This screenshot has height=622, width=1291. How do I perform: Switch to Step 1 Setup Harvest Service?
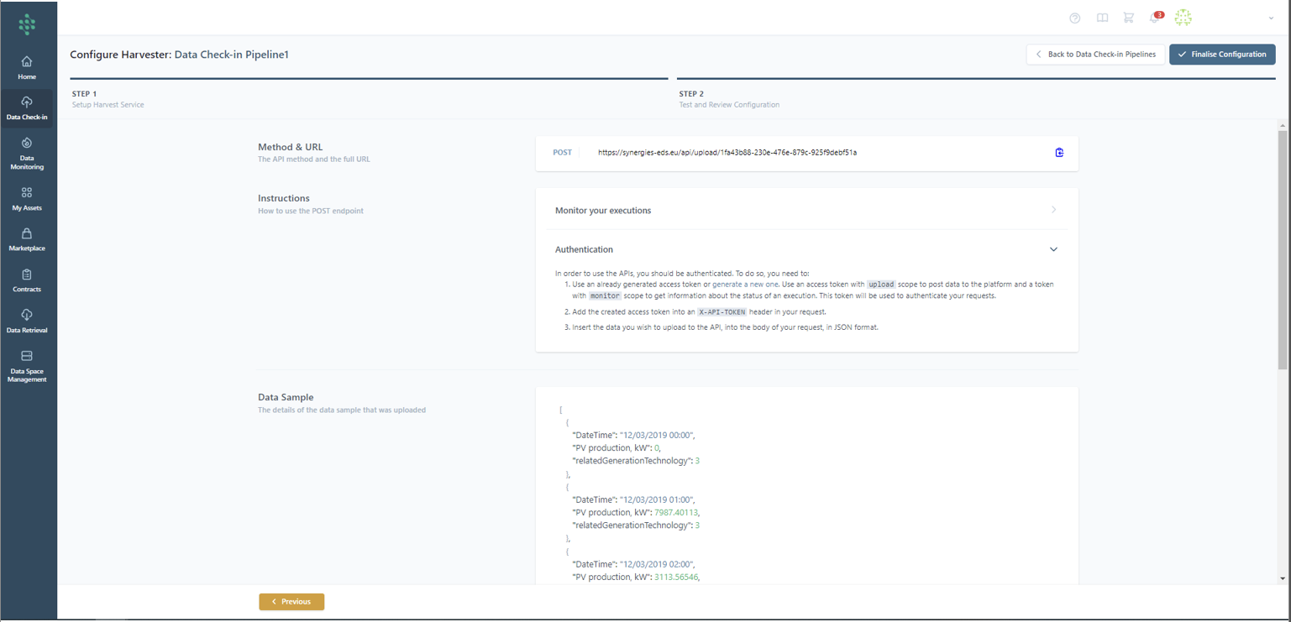(x=108, y=99)
